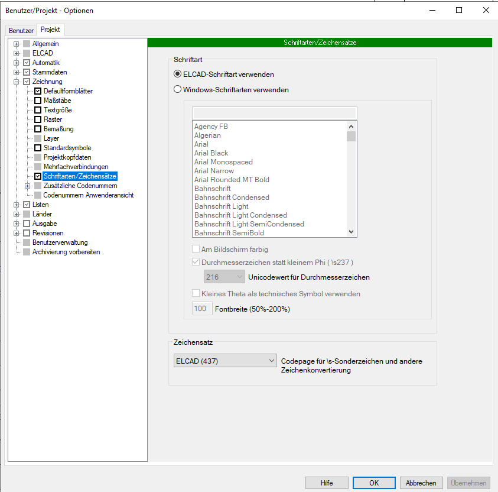Expand the Allgemein tree node
The height and width of the screenshot is (492, 498).
point(16,44)
